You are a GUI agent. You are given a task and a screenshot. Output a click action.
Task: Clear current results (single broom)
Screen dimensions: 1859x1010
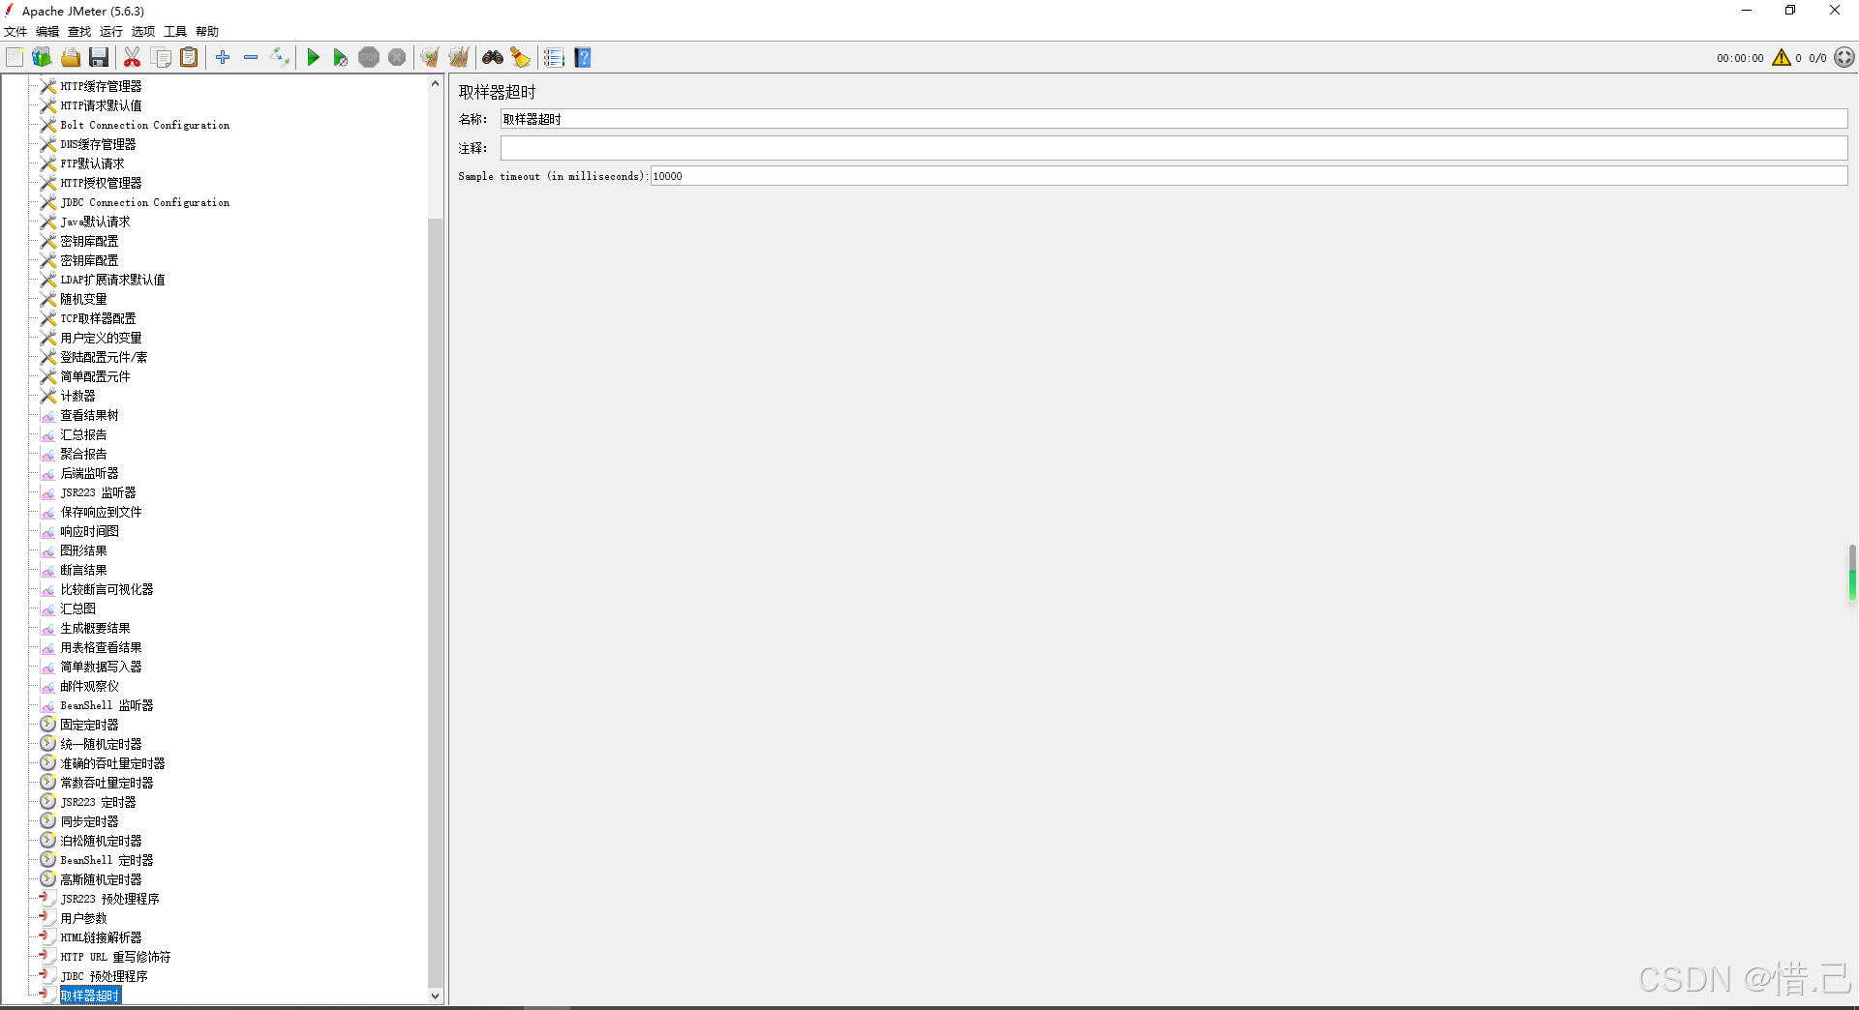pyautogui.click(x=430, y=58)
